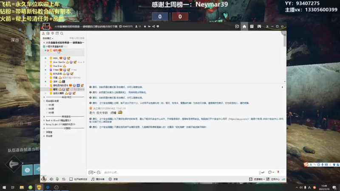This screenshot has width=340, height=191.
Task: Collapse the top channel root node
Action: (x=44, y=43)
